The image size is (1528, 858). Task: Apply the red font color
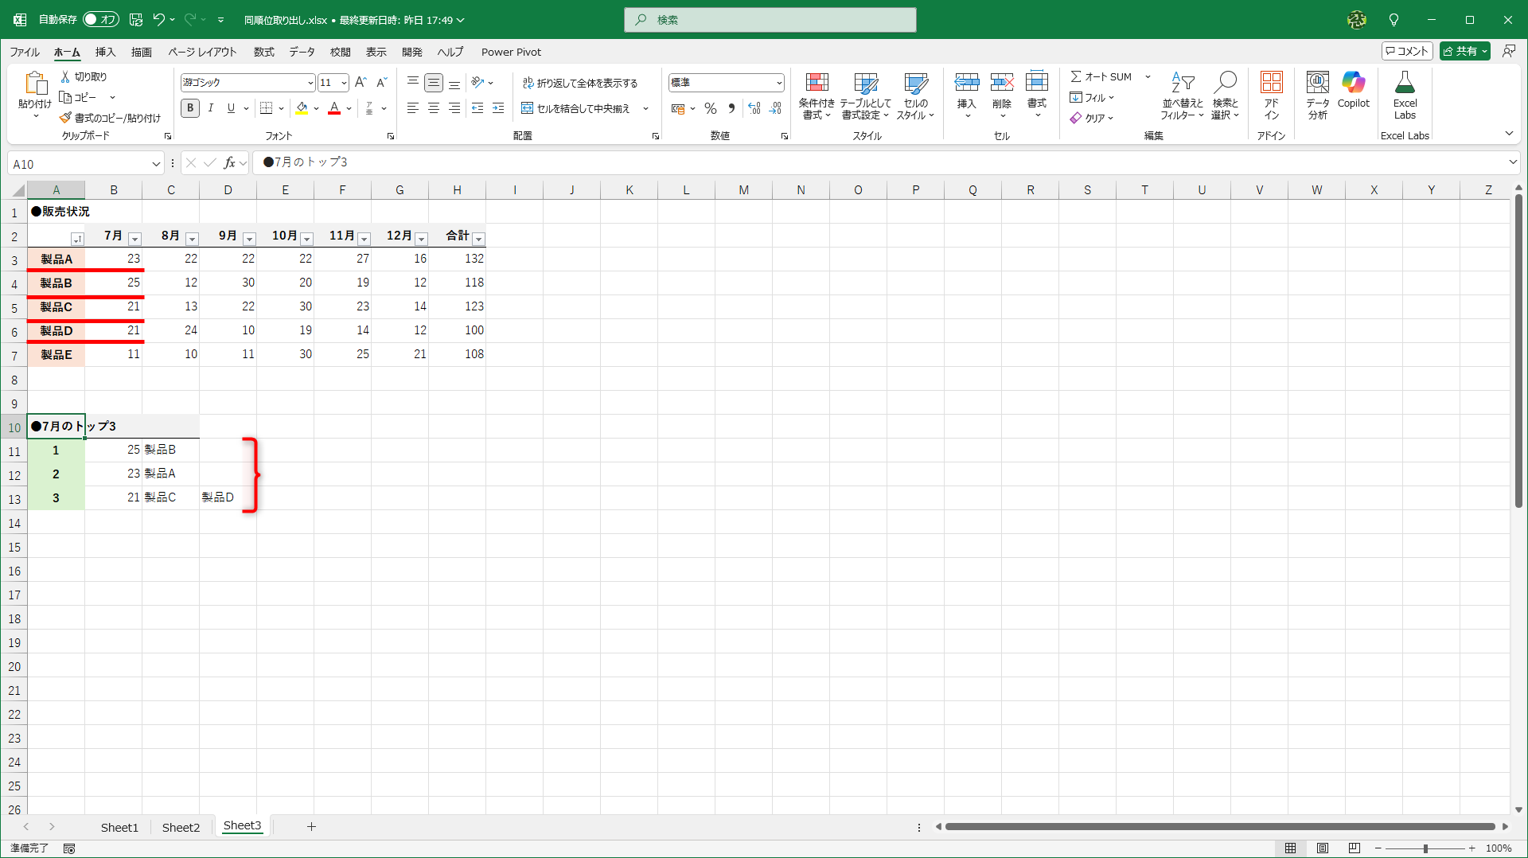(334, 108)
